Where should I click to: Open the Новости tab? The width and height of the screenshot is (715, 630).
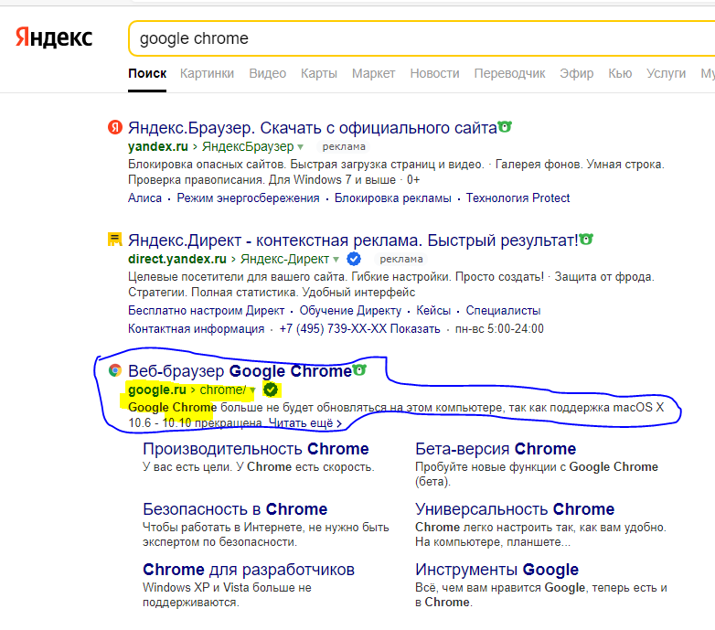coord(434,73)
